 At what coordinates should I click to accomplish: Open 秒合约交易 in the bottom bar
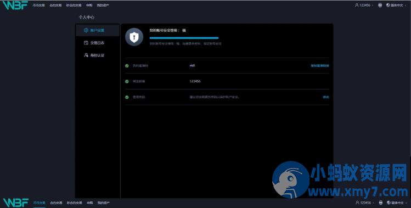tap(75, 203)
